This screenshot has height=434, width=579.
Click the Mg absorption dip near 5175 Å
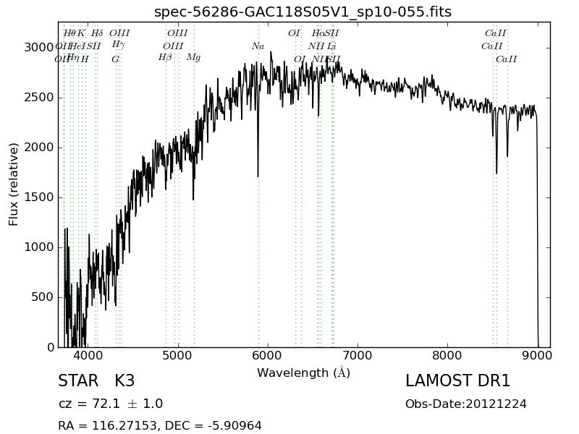[x=193, y=184]
